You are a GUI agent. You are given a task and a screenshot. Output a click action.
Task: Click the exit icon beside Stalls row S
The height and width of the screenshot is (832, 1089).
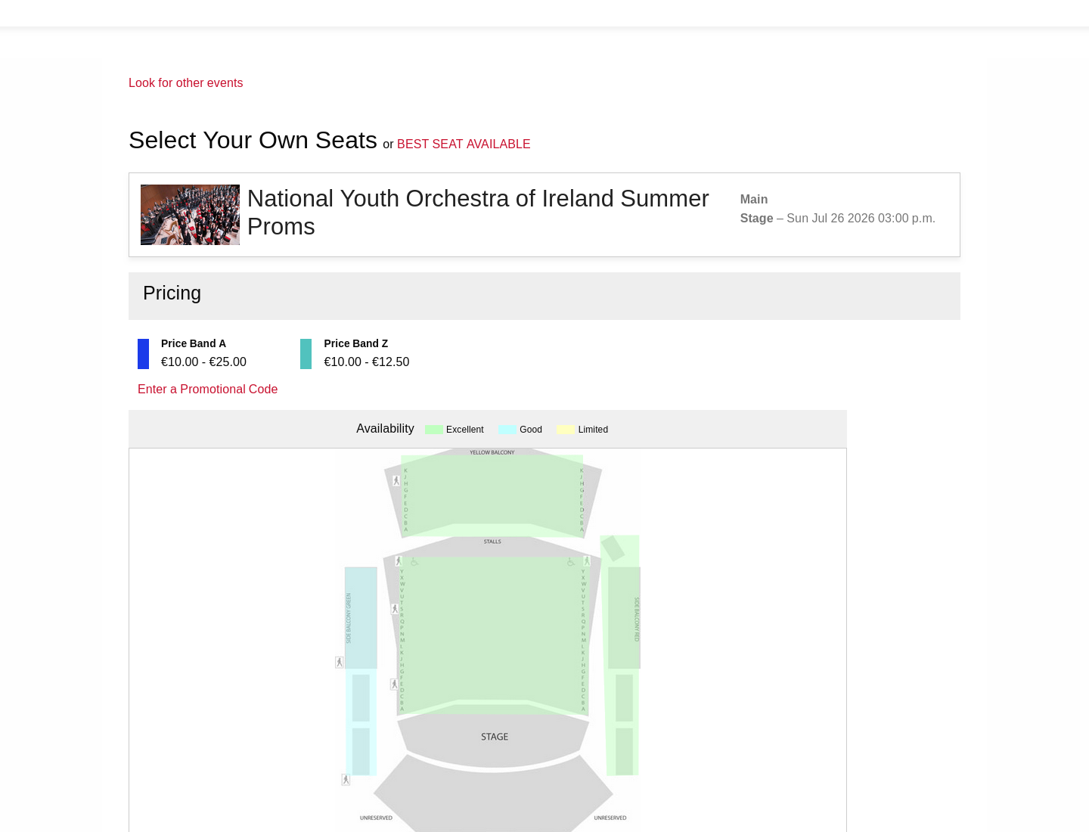pyautogui.click(x=395, y=609)
